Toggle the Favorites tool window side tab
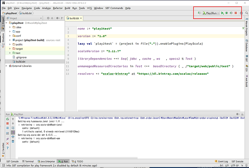The height and width of the screenshot is (168, 249). [3, 150]
